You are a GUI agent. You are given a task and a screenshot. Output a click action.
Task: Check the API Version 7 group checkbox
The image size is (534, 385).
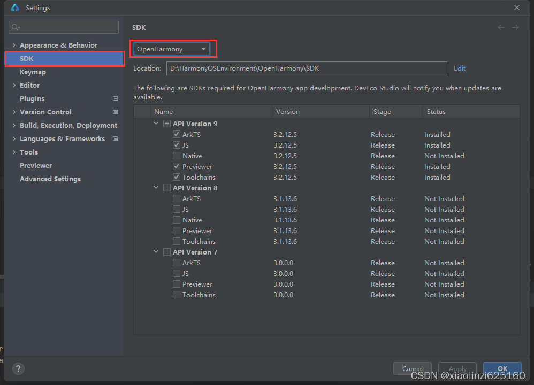(167, 252)
